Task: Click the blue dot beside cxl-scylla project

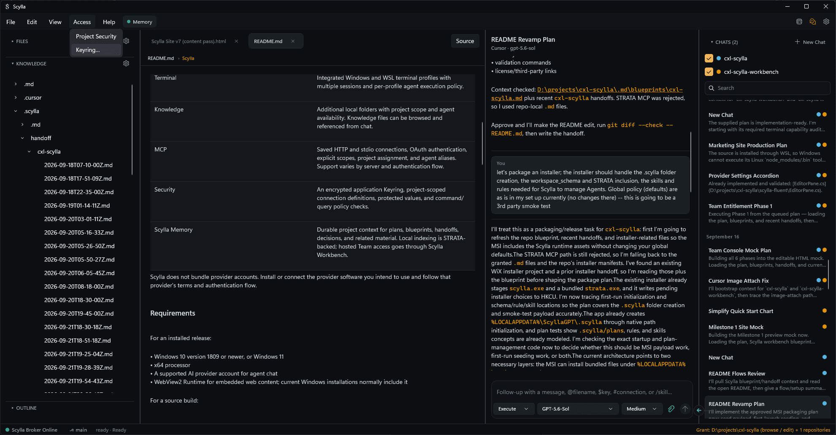Action: 719,58
